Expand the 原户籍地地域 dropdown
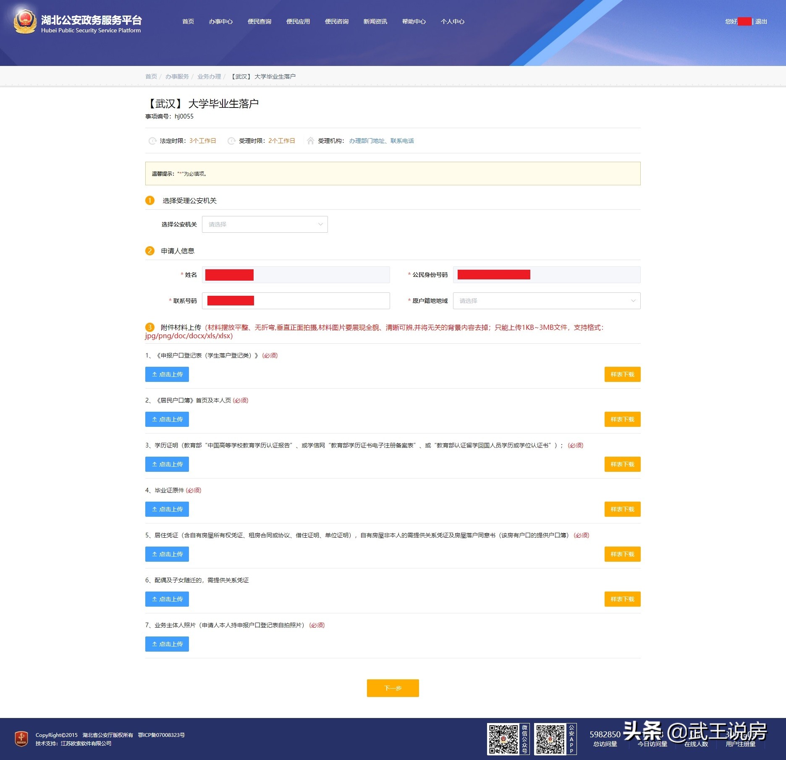786x760 pixels. pyautogui.click(x=547, y=301)
